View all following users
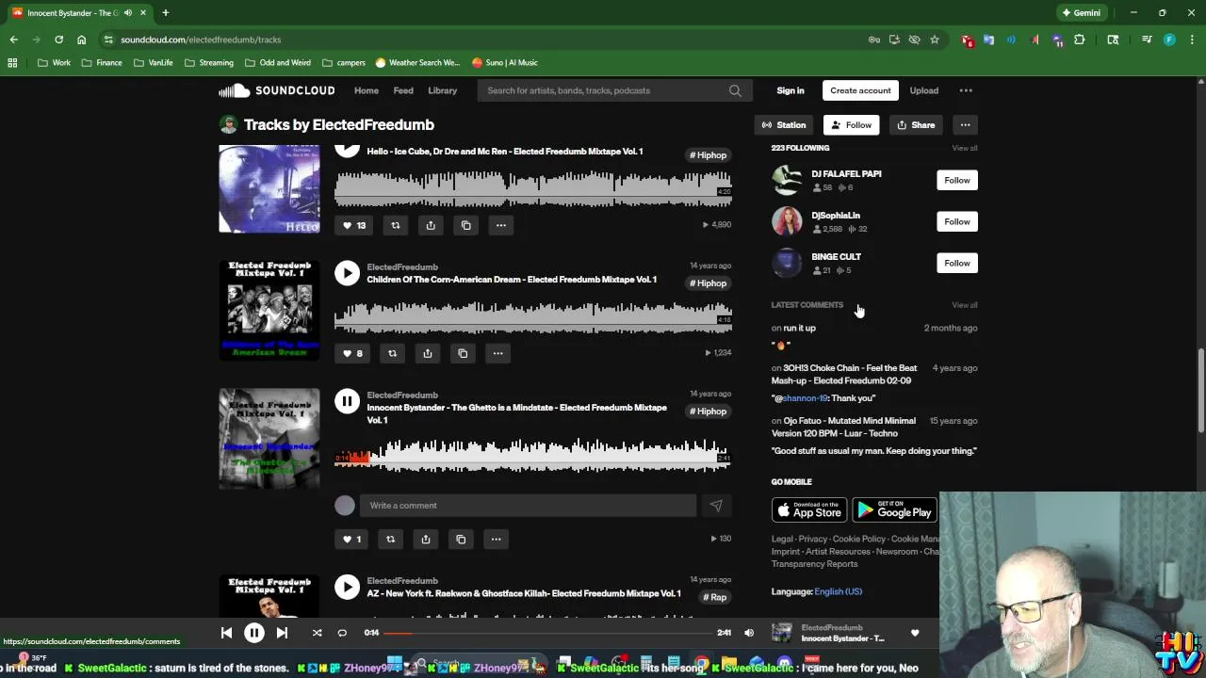This screenshot has height=678, width=1206. coord(964,148)
